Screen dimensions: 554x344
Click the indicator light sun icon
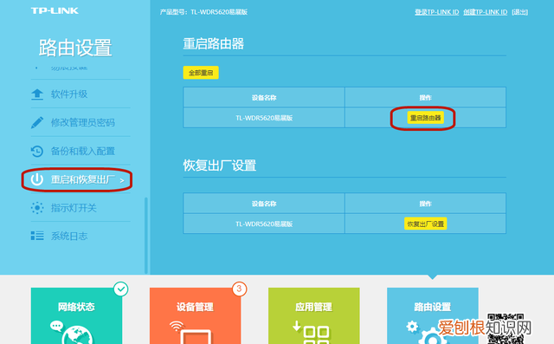(x=37, y=208)
